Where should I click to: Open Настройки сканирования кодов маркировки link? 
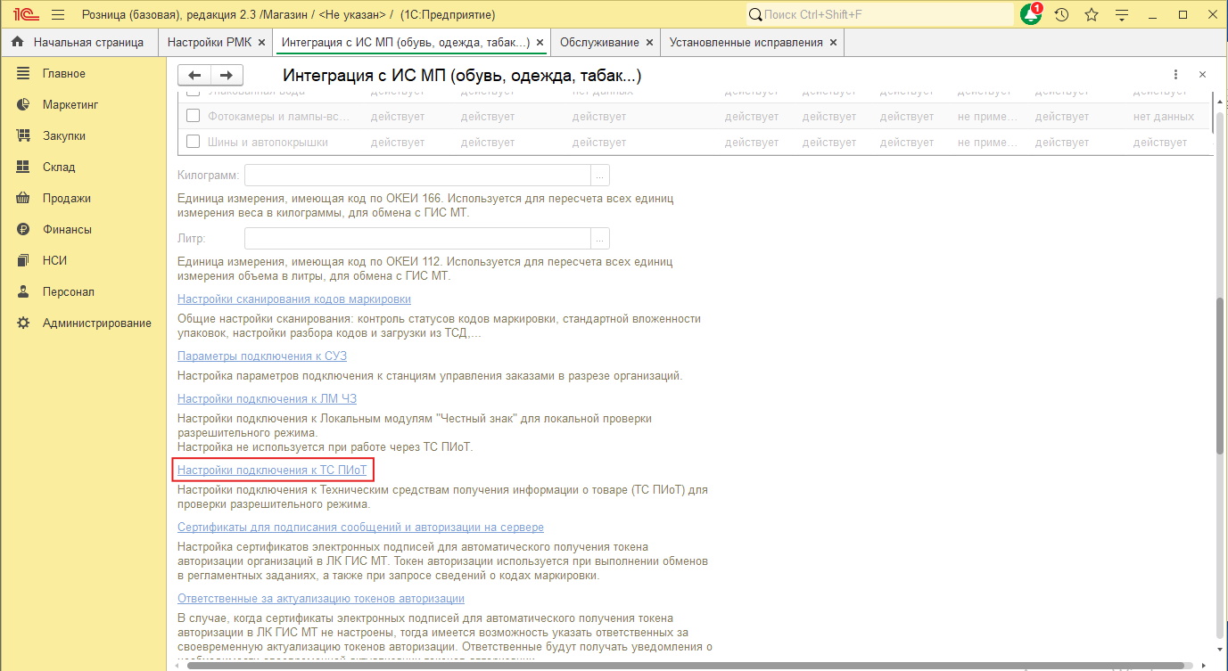coord(294,299)
